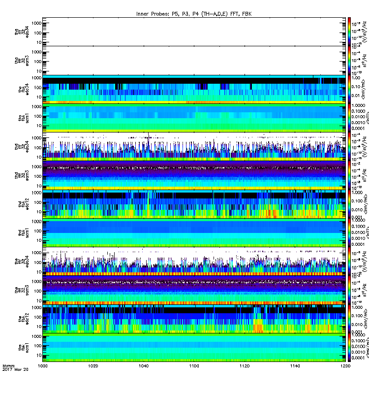
Task: Click the 'the fff 32 scm3' panel label
Action: tap(22, 290)
